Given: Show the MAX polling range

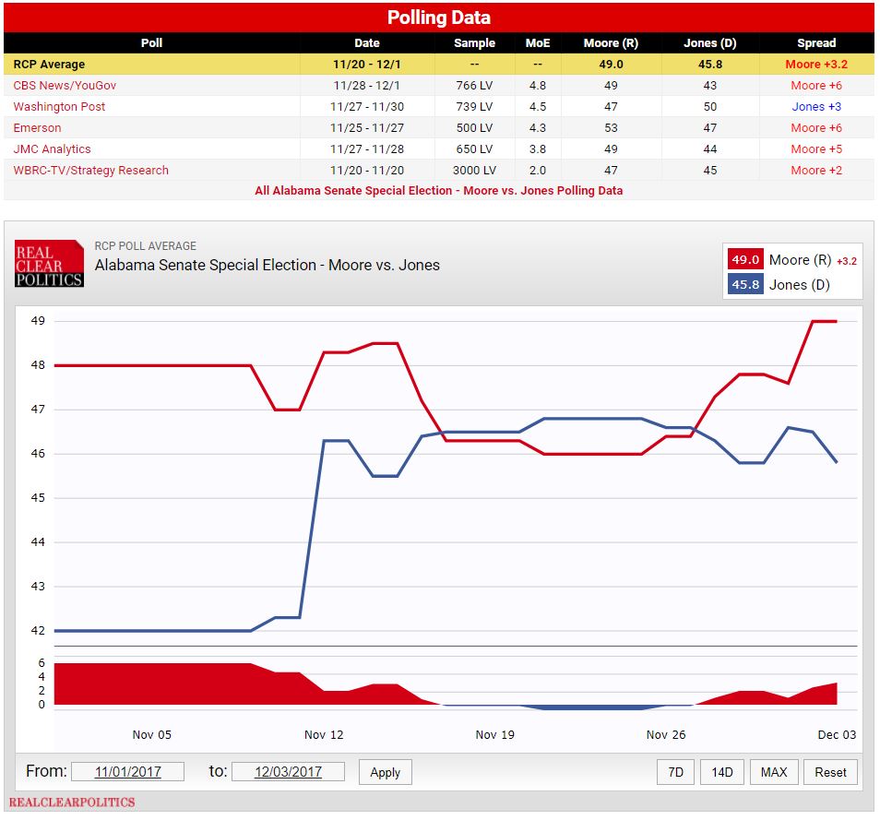Looking at the screenshot, I should point(774,772).
